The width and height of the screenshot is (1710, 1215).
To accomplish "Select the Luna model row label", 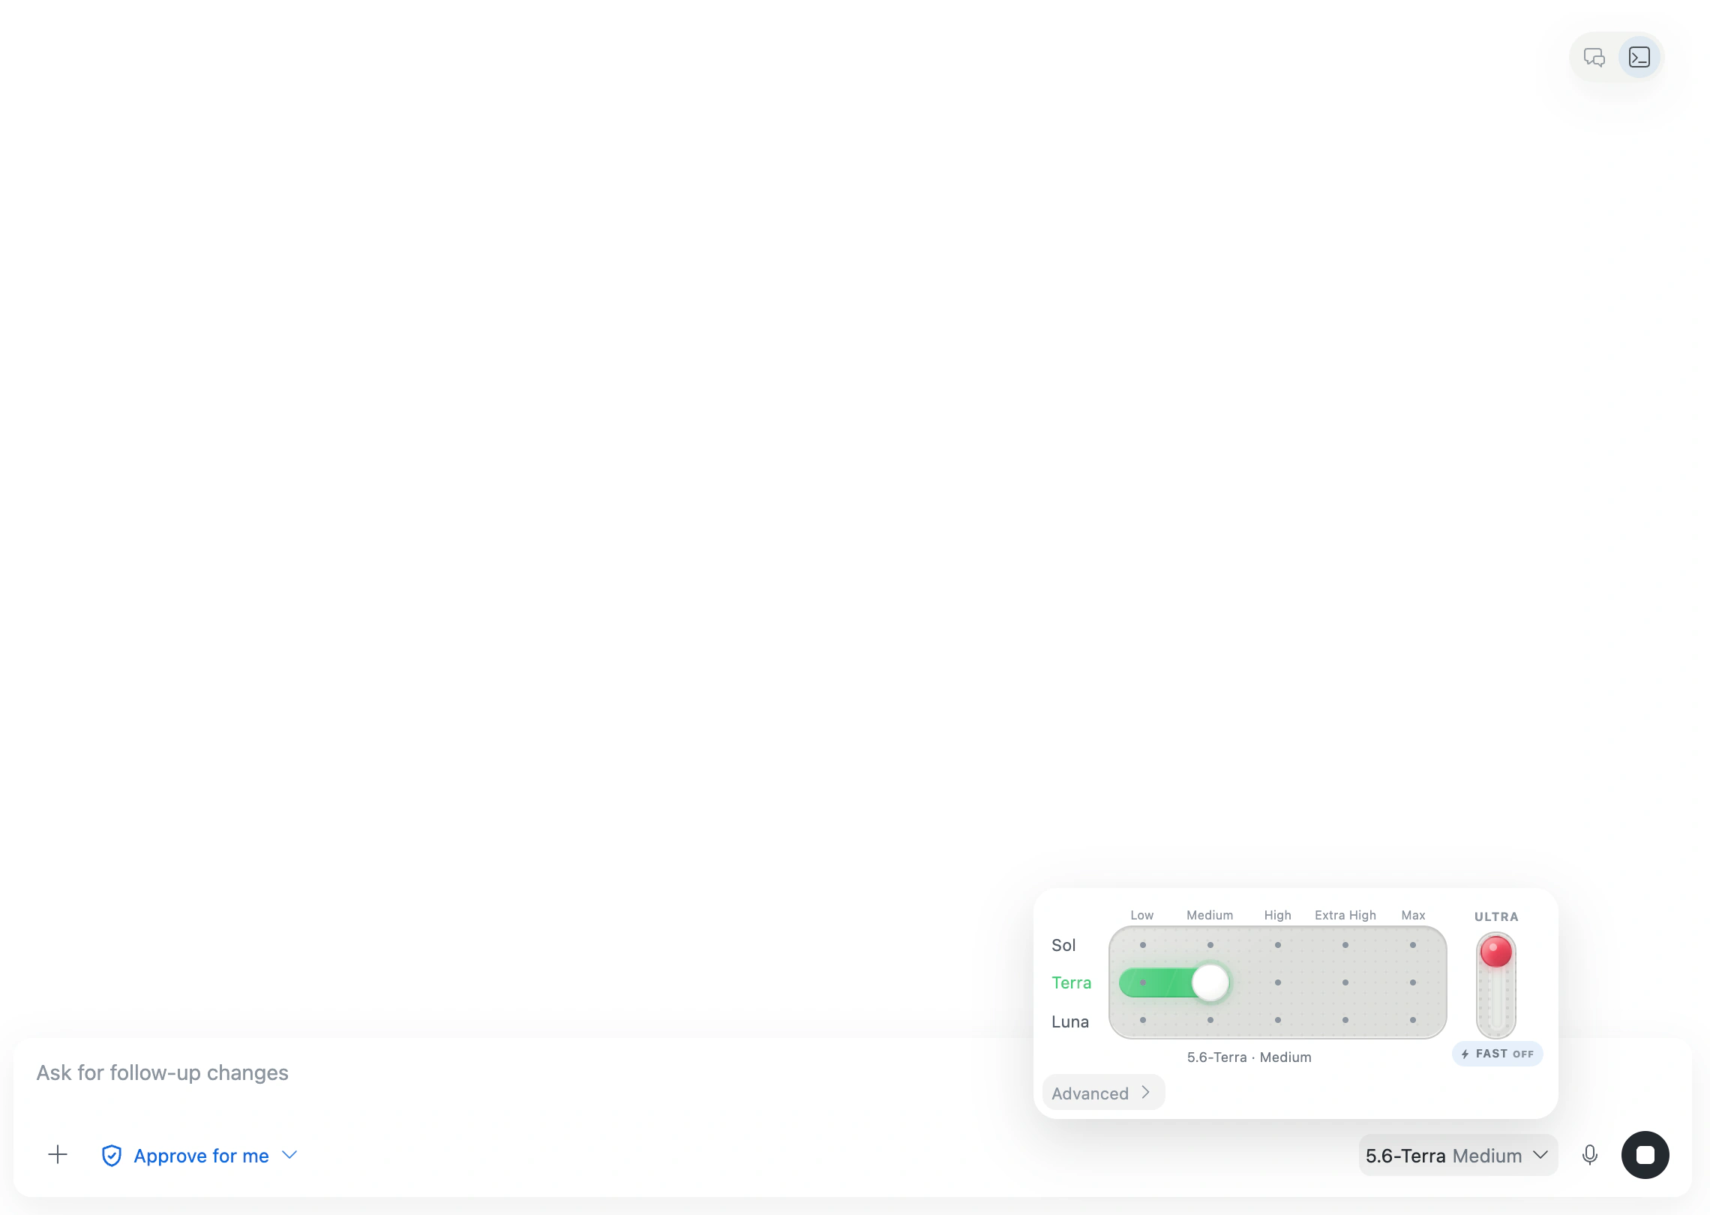I will pos(1070,1021).
